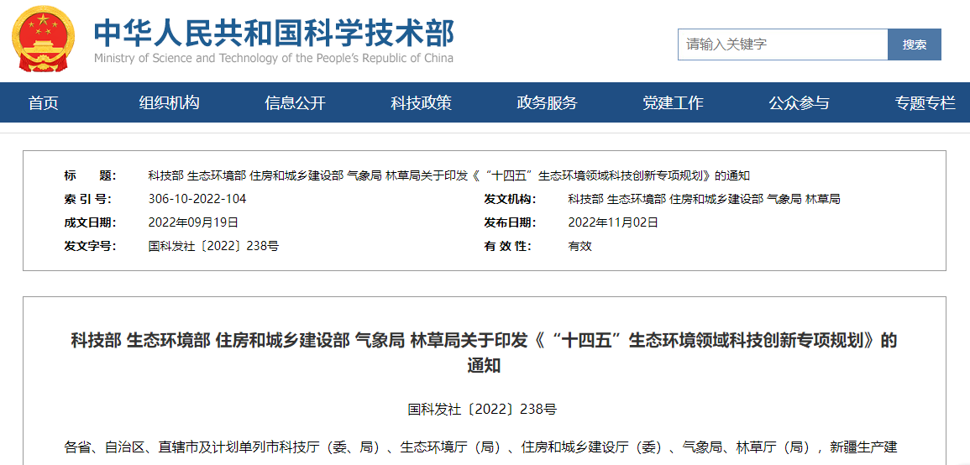Focus the 请输入关键字 search box

pyautogui.click(x=782, y=44)
